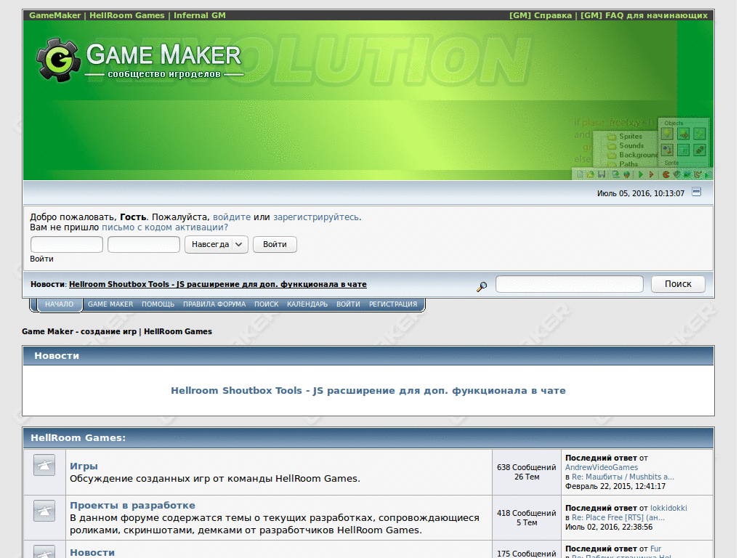Click the Войти login button

coord(275,244)
